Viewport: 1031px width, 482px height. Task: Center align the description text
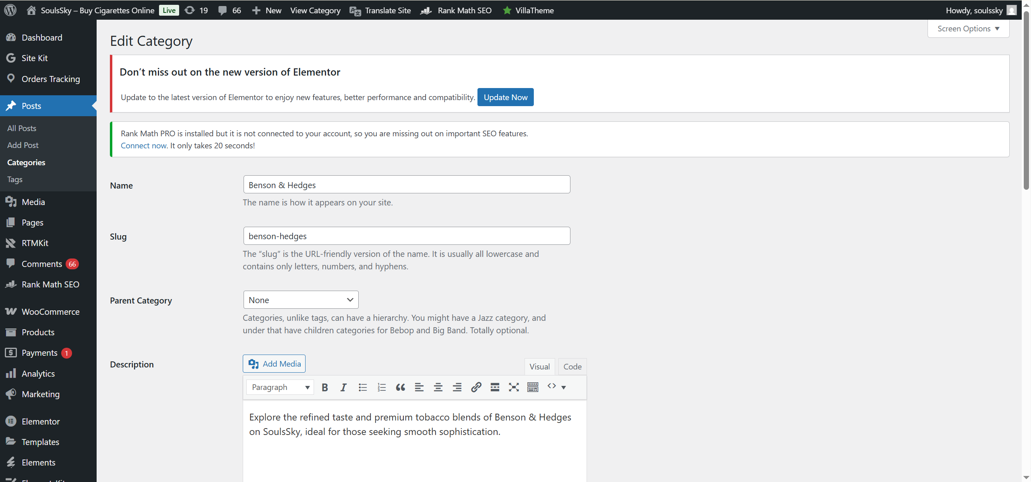tap(438, 387)
